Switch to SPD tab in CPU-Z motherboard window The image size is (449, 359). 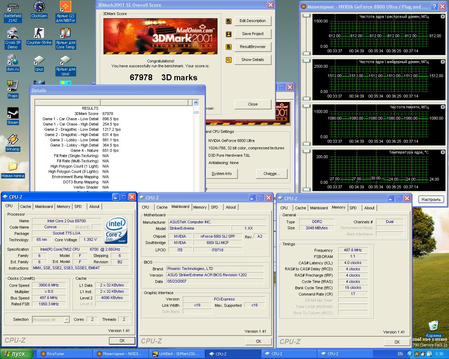point(215,208)
